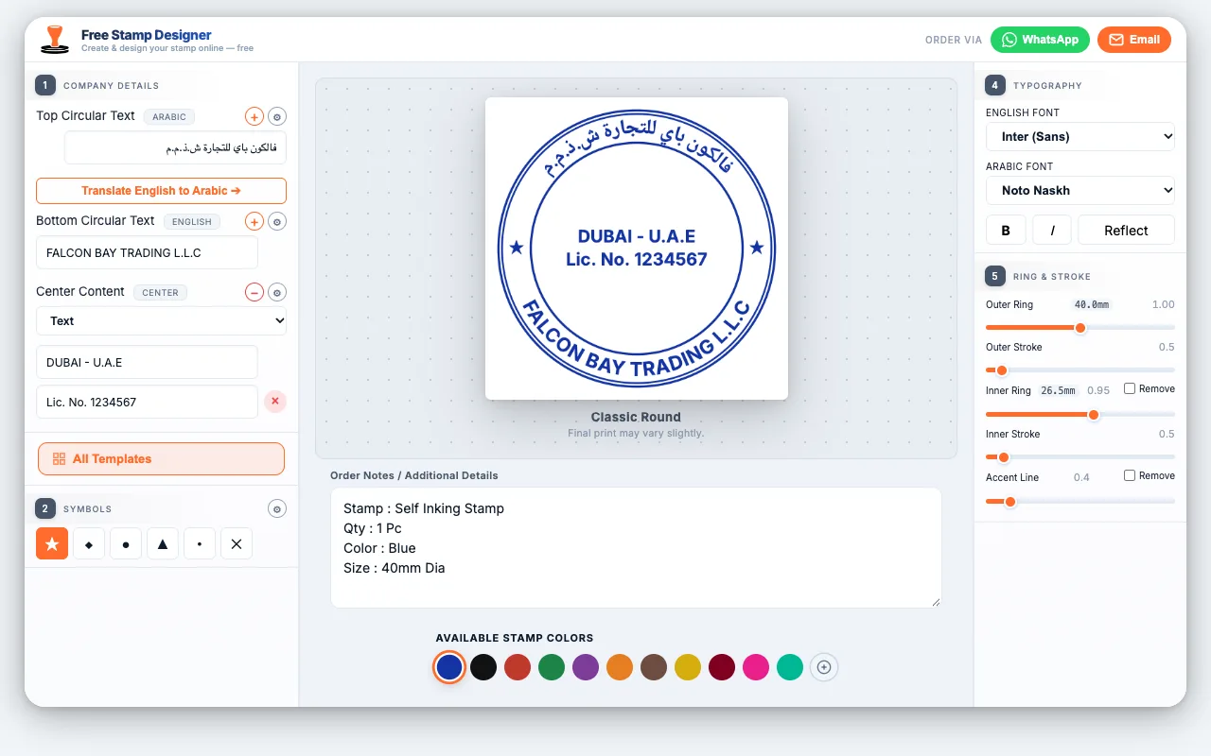Open the Center Content type dropdown
Viewport: 1211px width, 756px height.
pyautogui.click(x=162, y=320)
